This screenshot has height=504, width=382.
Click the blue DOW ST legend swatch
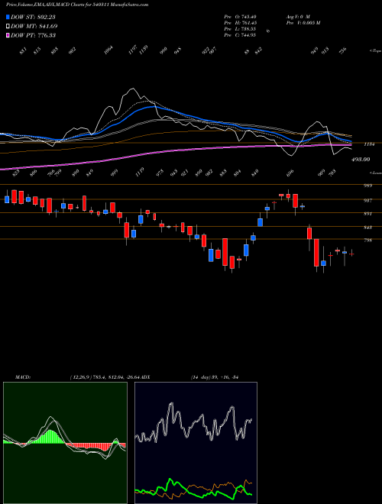point(8,17)
